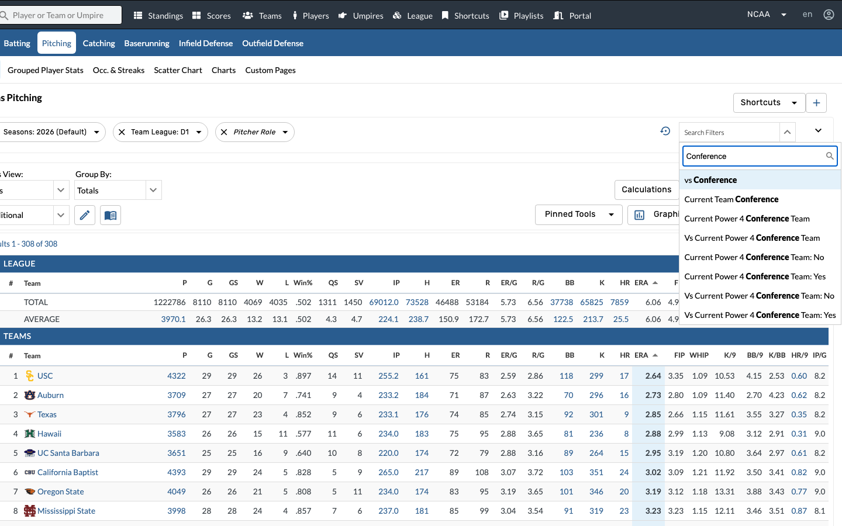This screenshot has width=842, height=526.
Task: Remove the Team League: D1 filter with X
Action: tap(122, 132)
